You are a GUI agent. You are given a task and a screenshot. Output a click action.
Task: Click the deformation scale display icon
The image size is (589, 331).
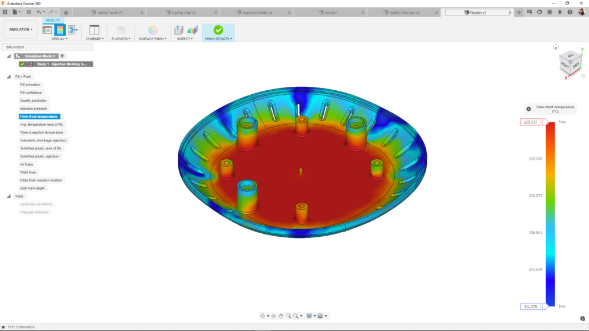point(73,30)
